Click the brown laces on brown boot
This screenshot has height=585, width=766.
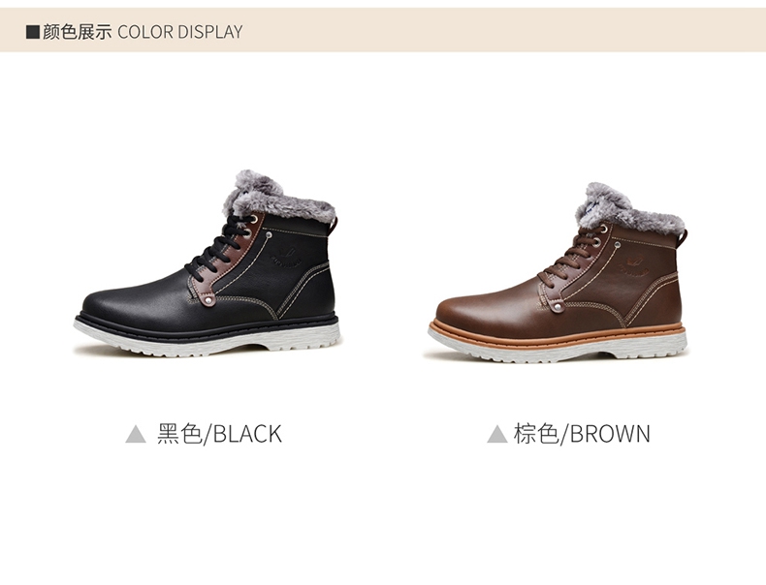[572, 258]
